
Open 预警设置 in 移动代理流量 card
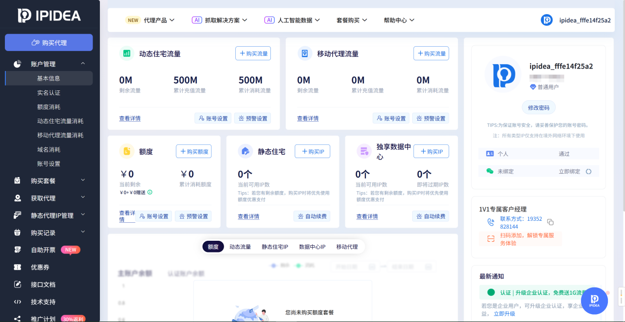coord(431,118)
